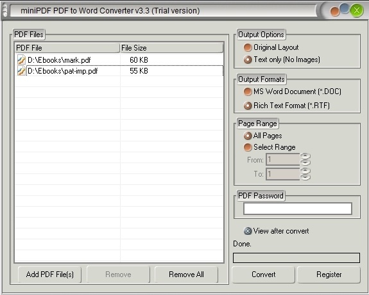Start conversion with Convert button
The image size is (369, 295).
point(263,275)
